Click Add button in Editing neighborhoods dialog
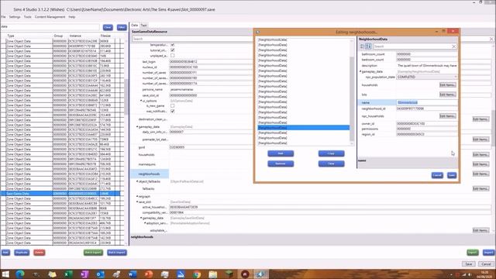 (281, 153)
